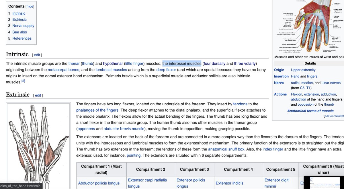344x189 pixels.
Task: Open the deep flexor link
Action: click(166, 70)
